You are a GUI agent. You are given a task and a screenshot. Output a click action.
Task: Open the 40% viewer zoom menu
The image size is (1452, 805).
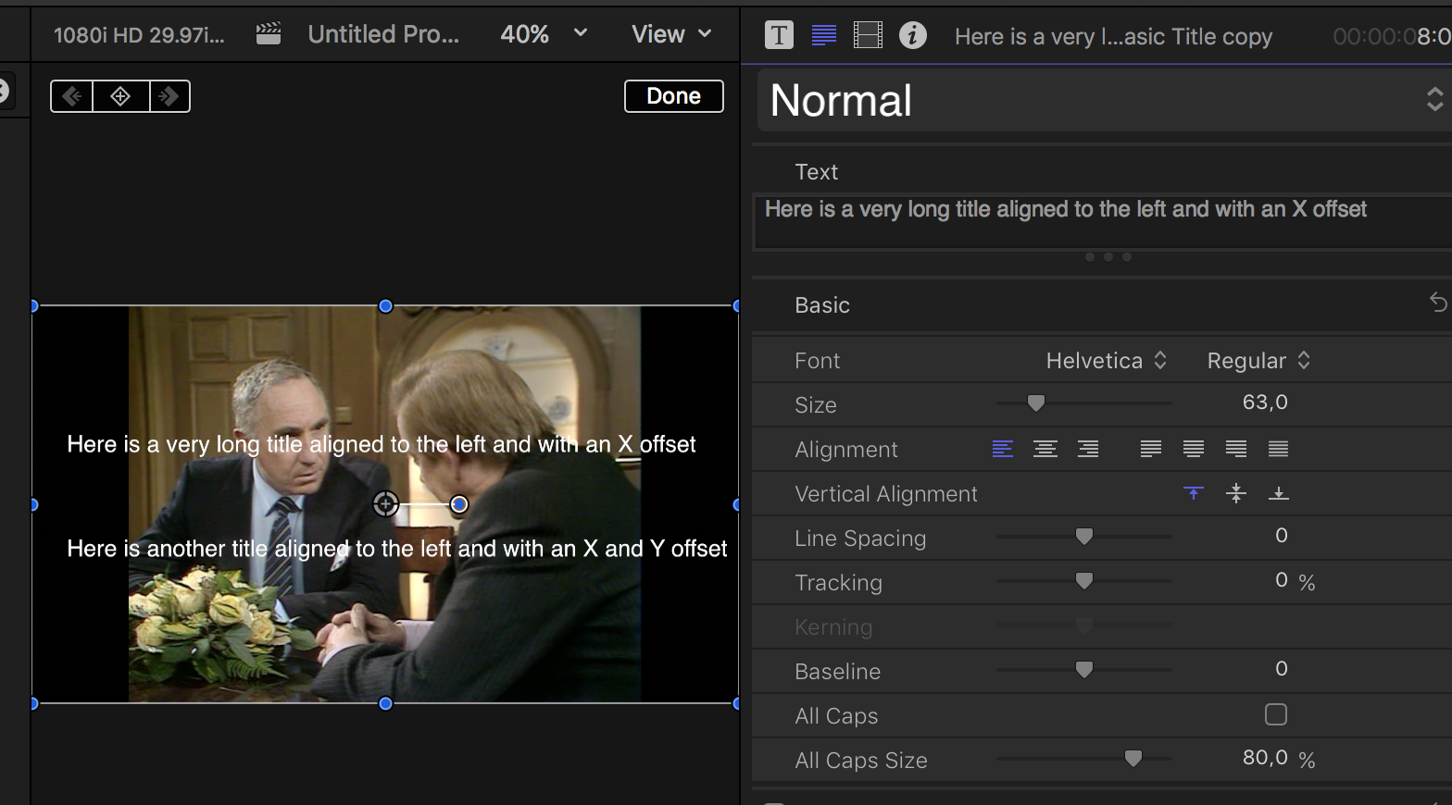point(544,34)
